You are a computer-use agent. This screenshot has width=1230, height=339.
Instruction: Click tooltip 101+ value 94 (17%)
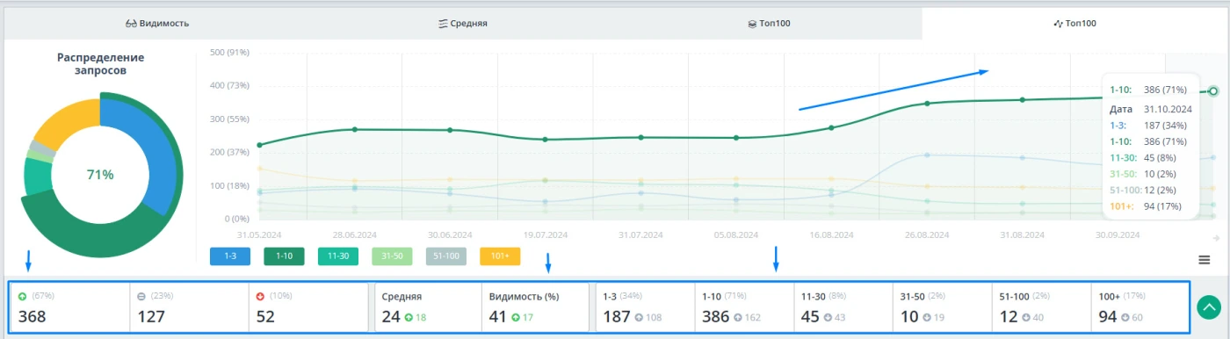(1162, 206)
